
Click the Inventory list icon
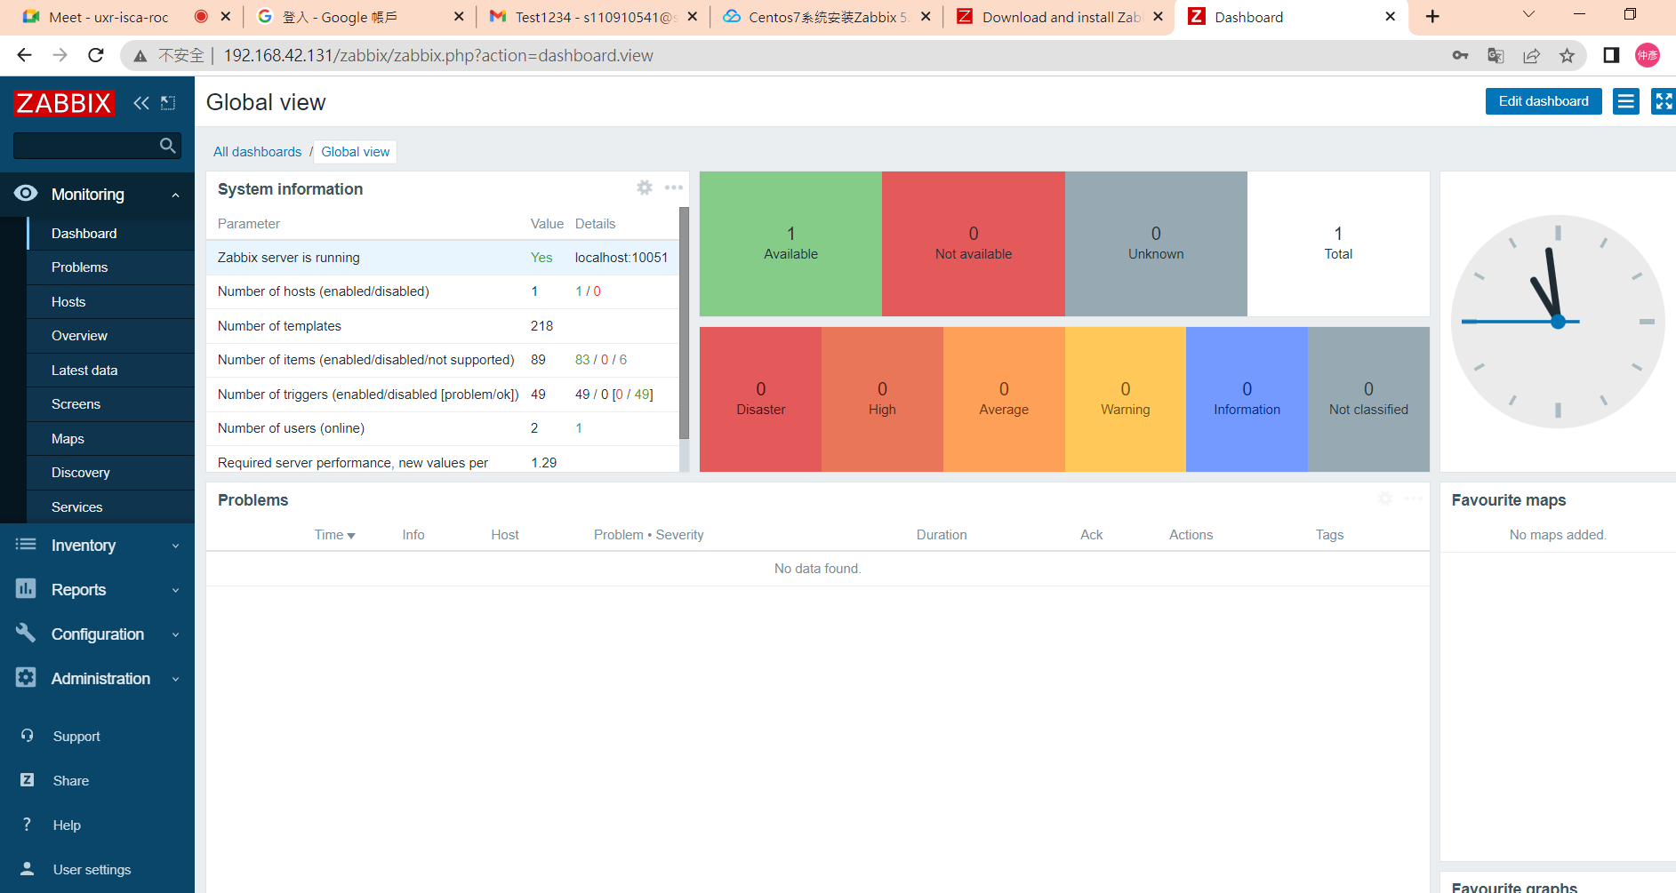26,545
